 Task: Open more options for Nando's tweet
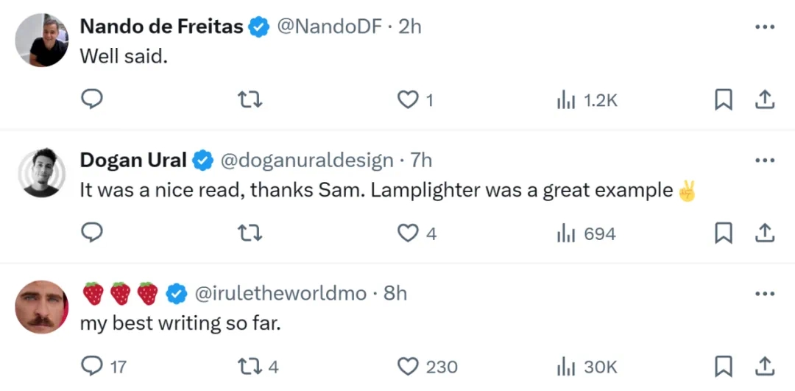(765, 27)
